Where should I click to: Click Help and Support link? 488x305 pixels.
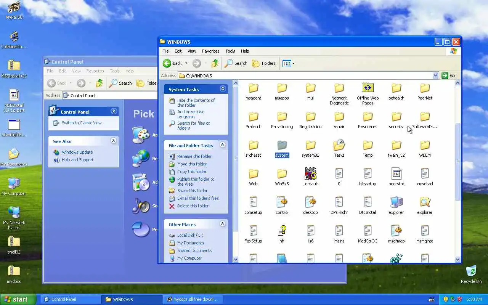77,160
